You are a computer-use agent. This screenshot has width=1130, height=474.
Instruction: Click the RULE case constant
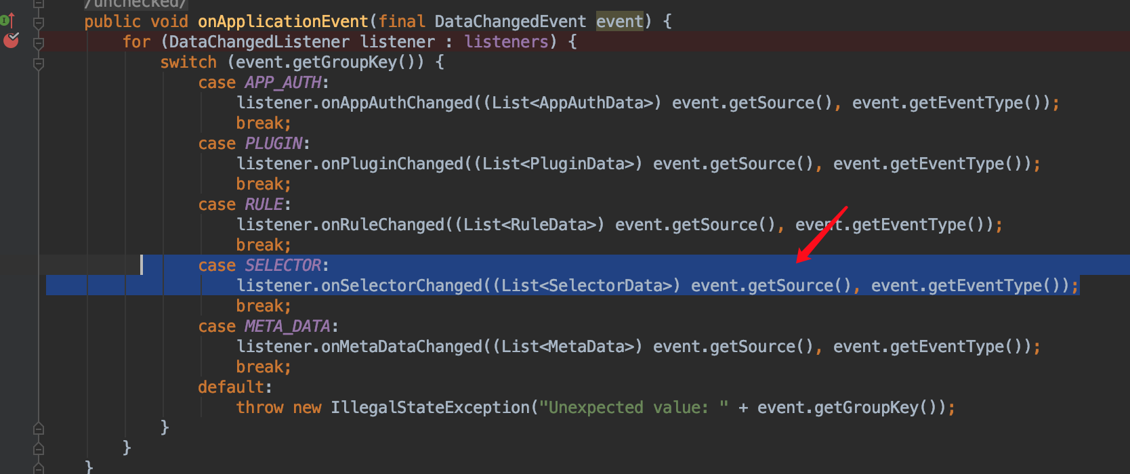tap(264, 204)
